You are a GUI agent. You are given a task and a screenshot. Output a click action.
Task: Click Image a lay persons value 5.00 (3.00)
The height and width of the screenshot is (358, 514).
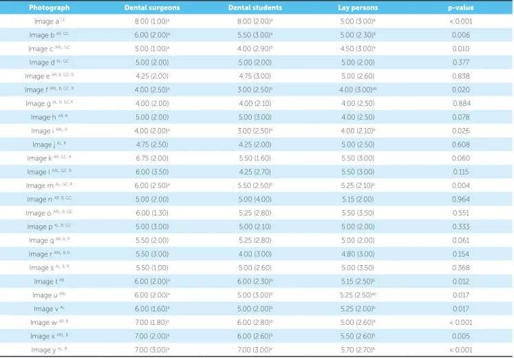point(358,21)
